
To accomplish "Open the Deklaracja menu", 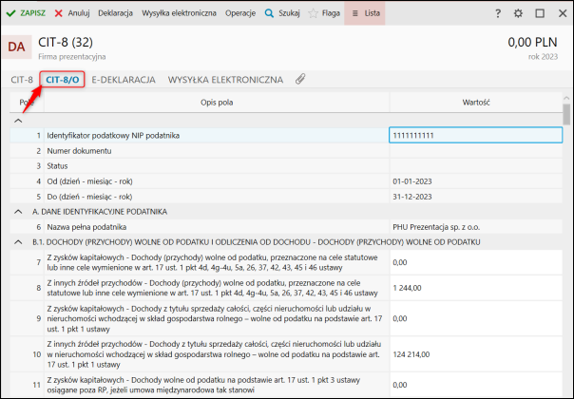I will pyautogui.click(x=115, y=13).
